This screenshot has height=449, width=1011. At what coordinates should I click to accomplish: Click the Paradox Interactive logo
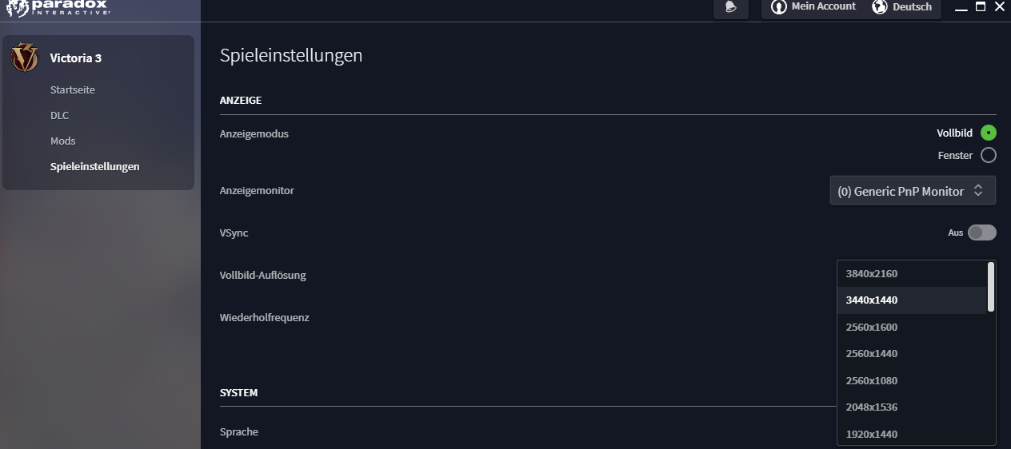58,8
